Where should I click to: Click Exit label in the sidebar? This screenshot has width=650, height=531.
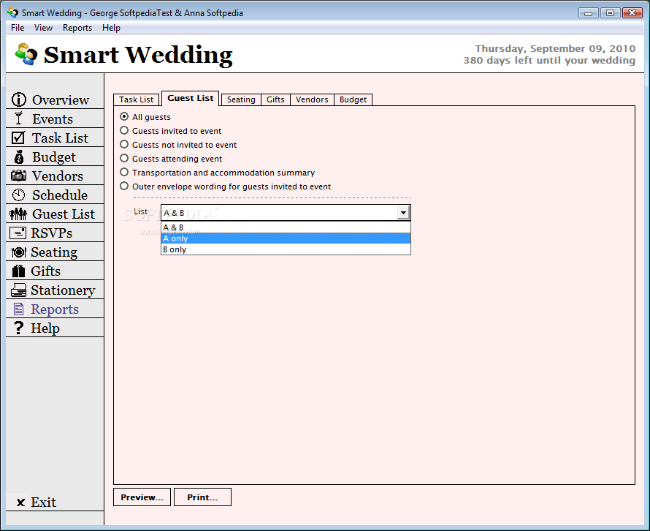coord(43,502)
